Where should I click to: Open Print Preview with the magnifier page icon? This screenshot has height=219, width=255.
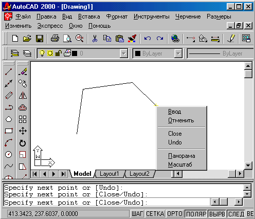pos(67,39)
